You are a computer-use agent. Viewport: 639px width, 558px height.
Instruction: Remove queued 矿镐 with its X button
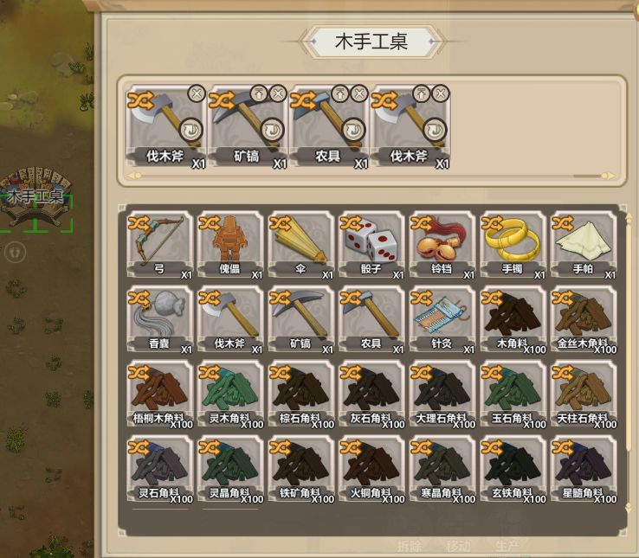[278, 93]
